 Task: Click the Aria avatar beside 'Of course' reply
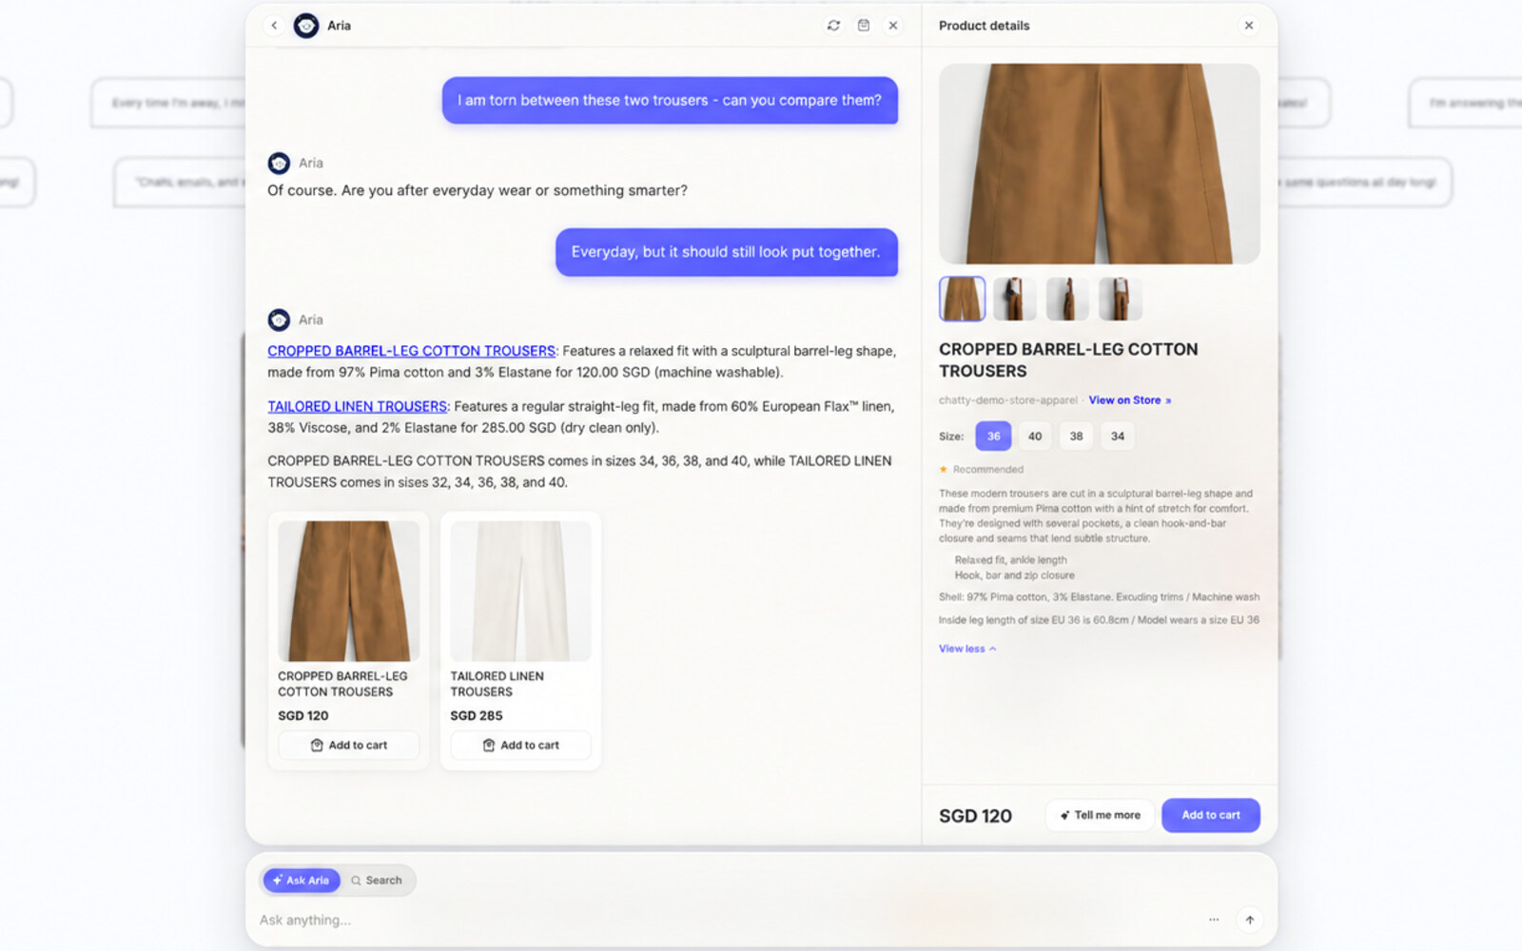click(x=279, y=164)
